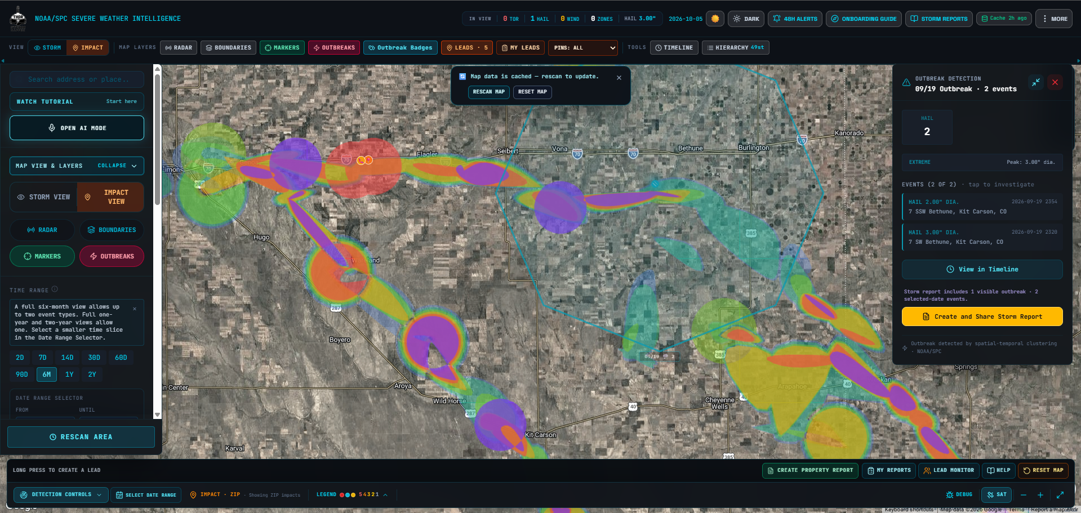Expand the Detection Controls dropdown
Image resolution: width=1081 pixels, height=513 pixels.
(61, 495)
